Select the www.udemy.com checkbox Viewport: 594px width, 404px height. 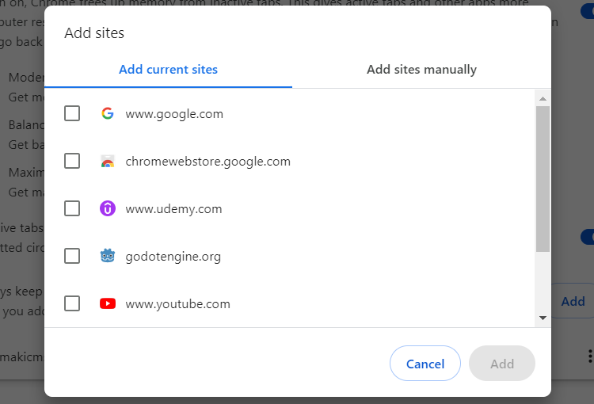[x=72, y=209]
